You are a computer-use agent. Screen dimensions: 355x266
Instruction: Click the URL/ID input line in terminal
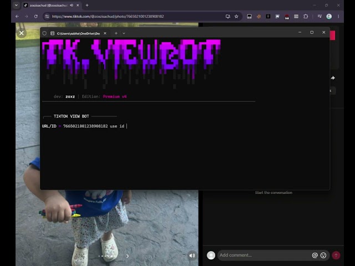coord(84,126)
